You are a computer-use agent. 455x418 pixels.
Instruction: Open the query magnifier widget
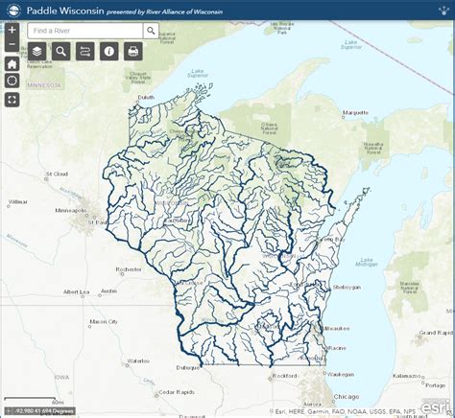point(61,51)
